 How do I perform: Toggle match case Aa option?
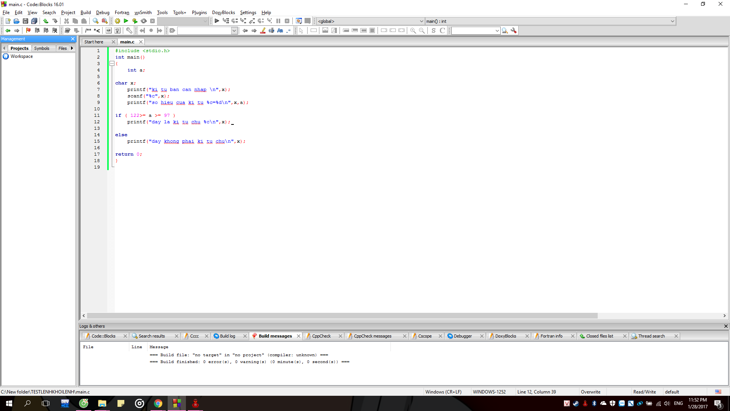280,30
